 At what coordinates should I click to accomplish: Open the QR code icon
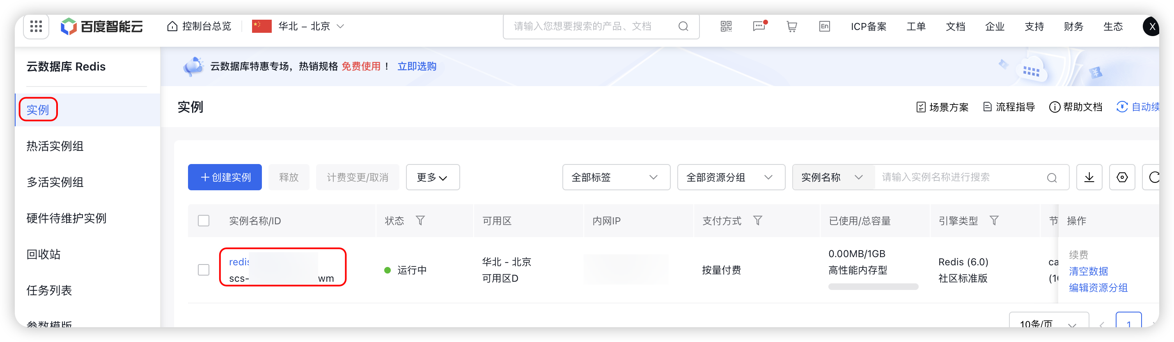click(726, 26)
